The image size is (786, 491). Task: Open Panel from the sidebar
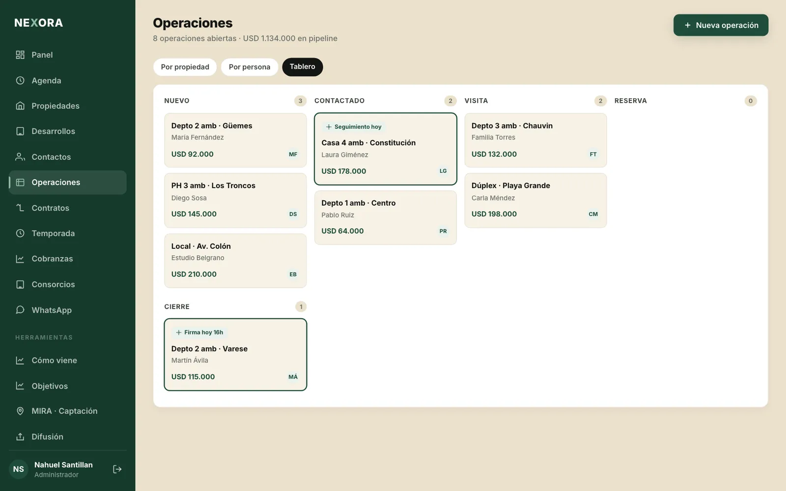point(67,55)
